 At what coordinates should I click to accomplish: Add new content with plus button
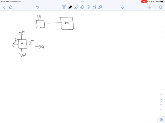(x=149, y=7)
